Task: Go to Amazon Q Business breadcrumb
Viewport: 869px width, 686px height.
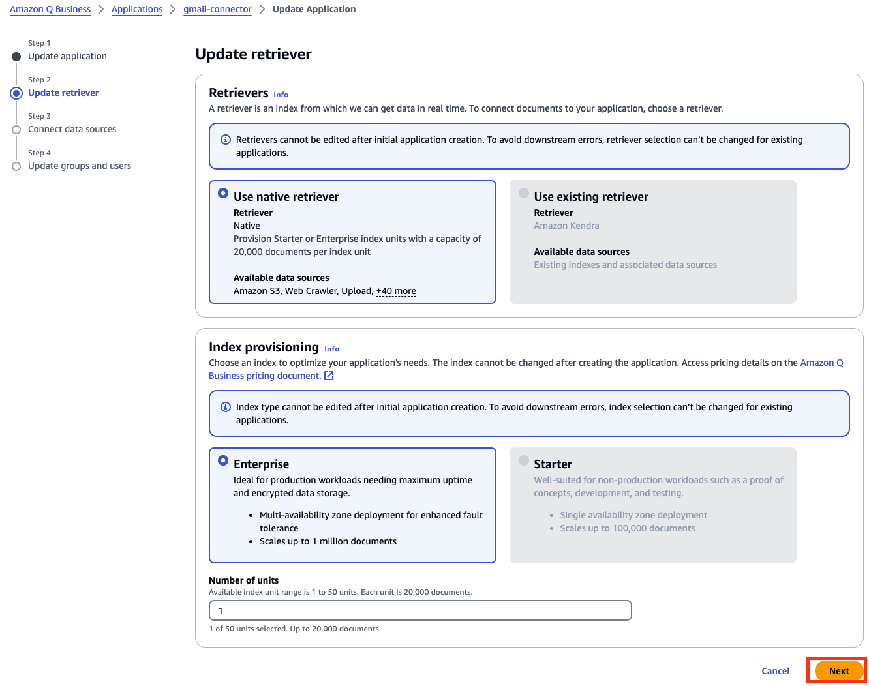Action: point(50,9)
